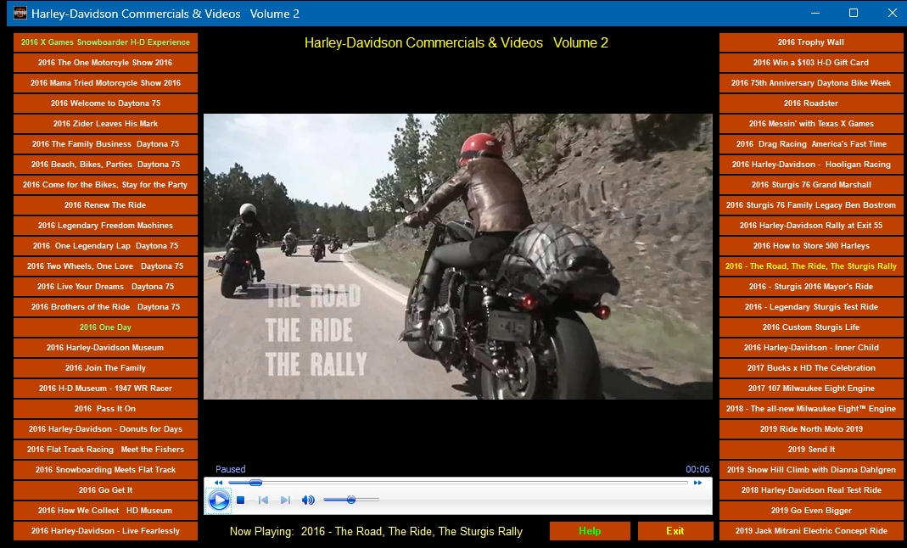Play 2016 One Legendary Lap Daytona 75
The width and height of the screenshot is (907, 548).
tap(105, 246)
